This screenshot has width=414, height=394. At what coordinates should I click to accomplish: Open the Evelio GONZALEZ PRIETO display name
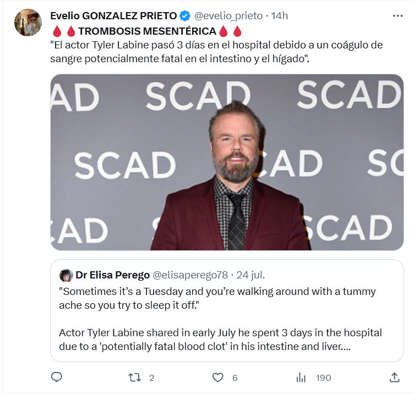113,16
